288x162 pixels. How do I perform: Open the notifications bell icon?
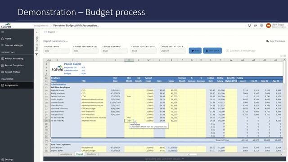[x=249, y=25]
